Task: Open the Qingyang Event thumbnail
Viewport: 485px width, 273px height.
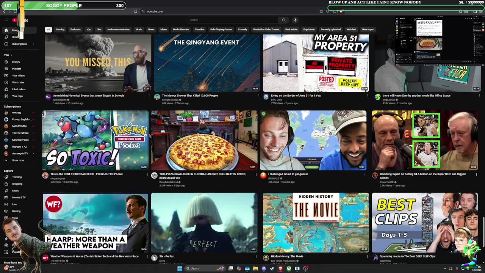Action: [x=207, y=63]
